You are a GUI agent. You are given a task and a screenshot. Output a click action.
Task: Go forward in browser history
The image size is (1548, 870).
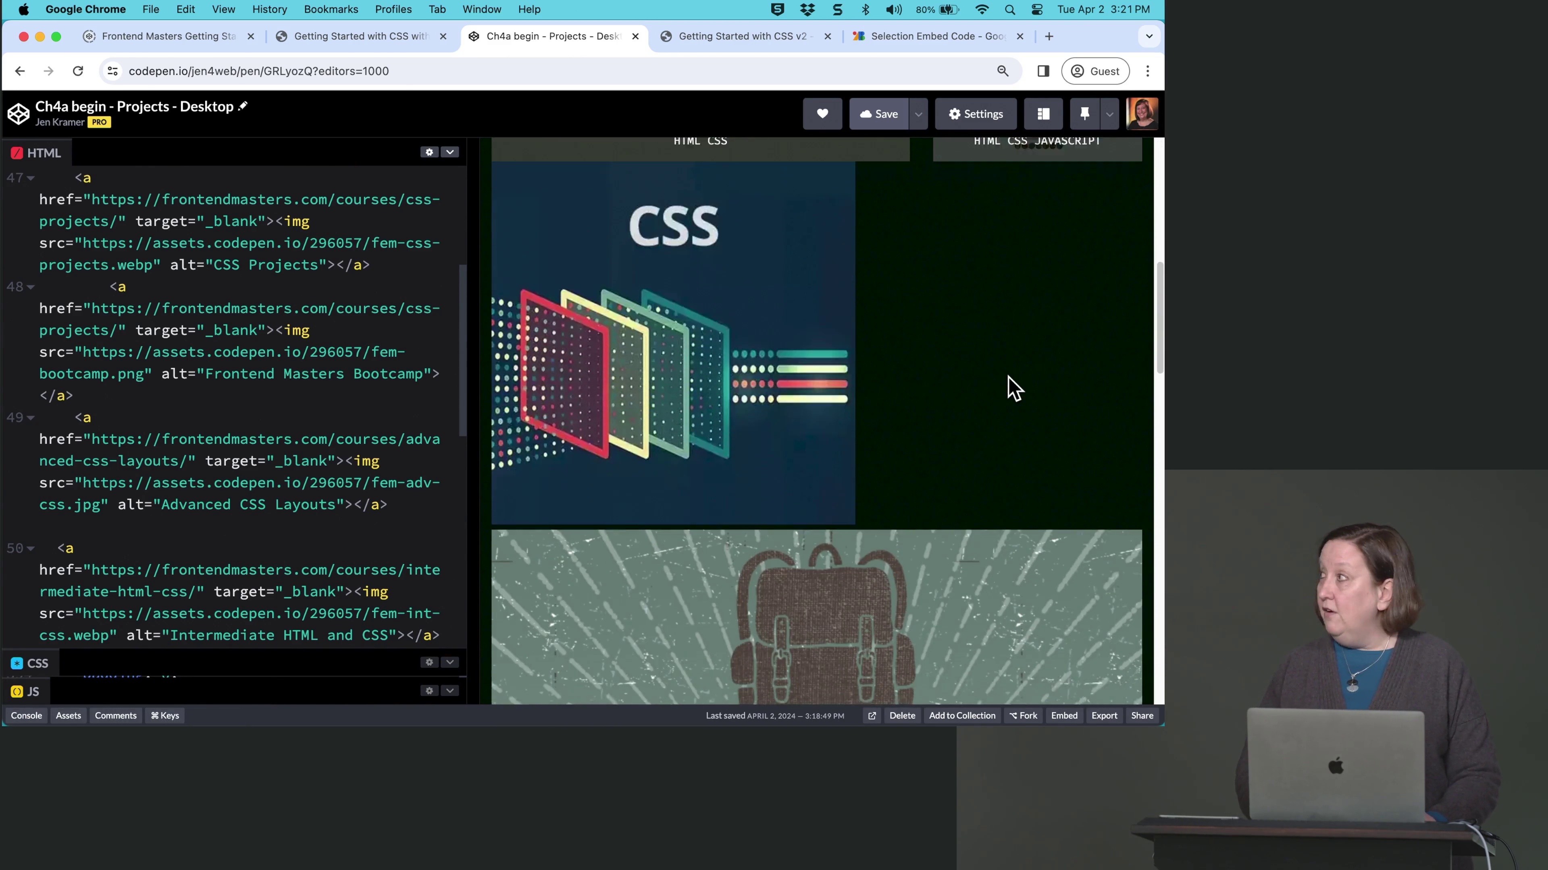(x=49, y=71)
